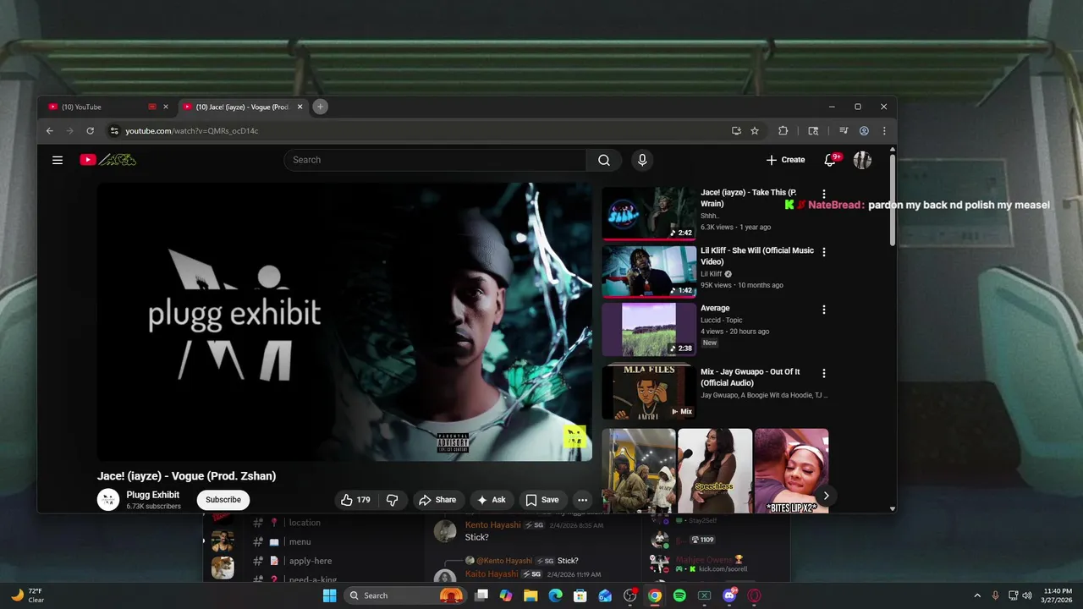The image size is (1083, 609).
Task: Click the Vogue video player
Action: [x=344, y=321]
